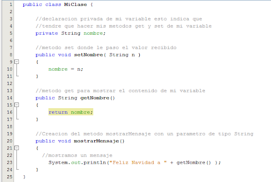Click 'void' keyword on line 20

click(64, 141)
